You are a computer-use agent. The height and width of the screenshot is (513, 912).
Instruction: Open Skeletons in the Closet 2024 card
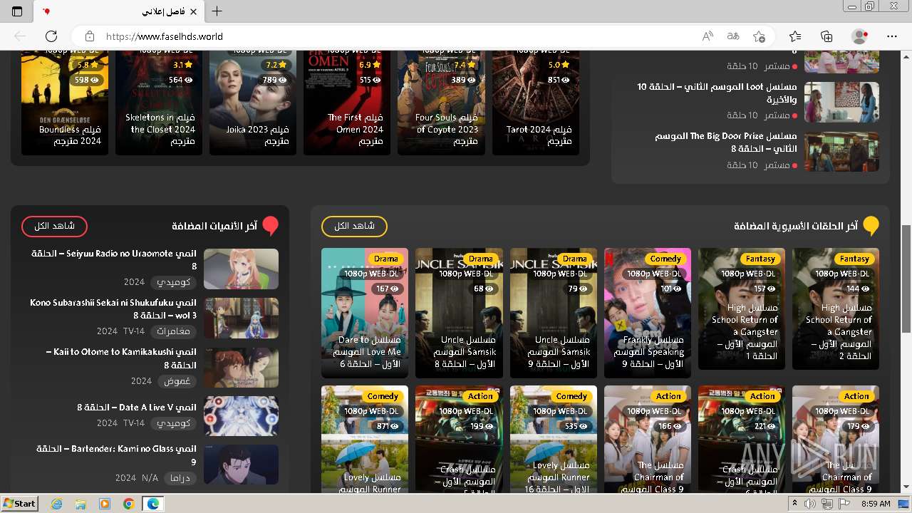159,102
